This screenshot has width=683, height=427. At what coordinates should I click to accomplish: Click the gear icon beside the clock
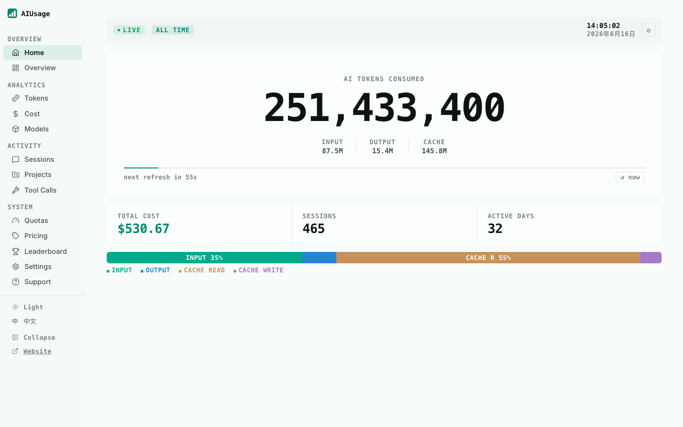649,30
